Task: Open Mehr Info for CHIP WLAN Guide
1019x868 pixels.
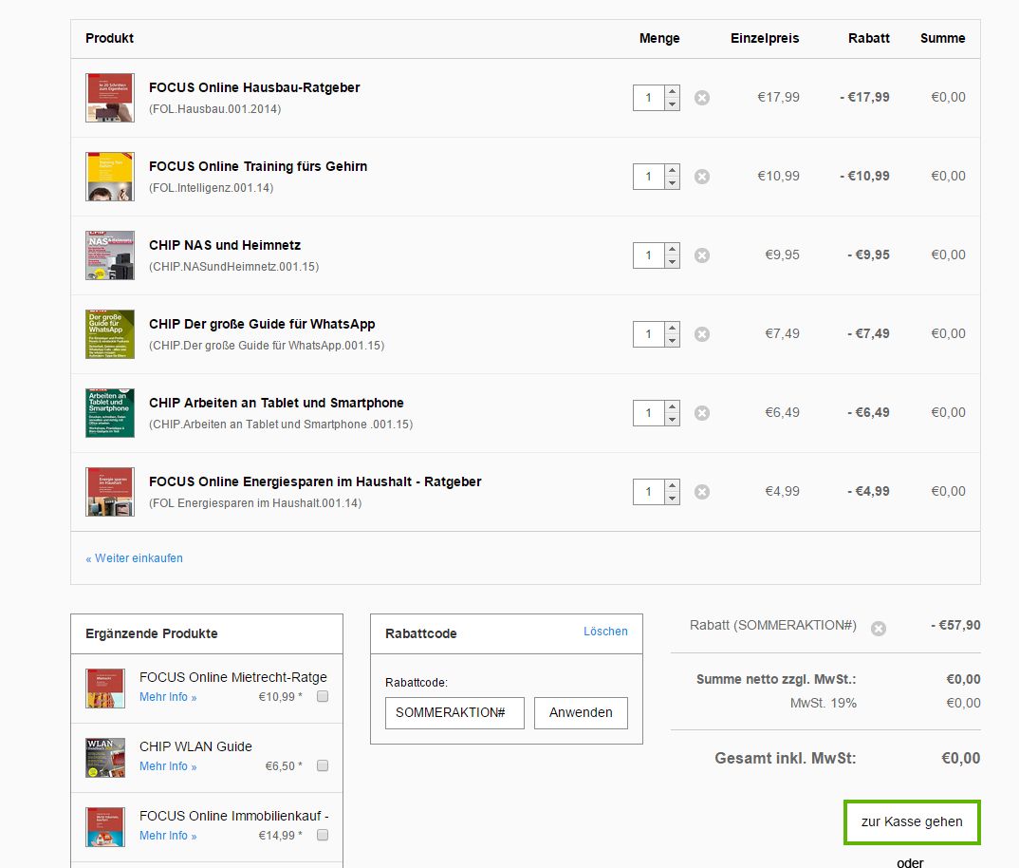Action: click(168, 766)
